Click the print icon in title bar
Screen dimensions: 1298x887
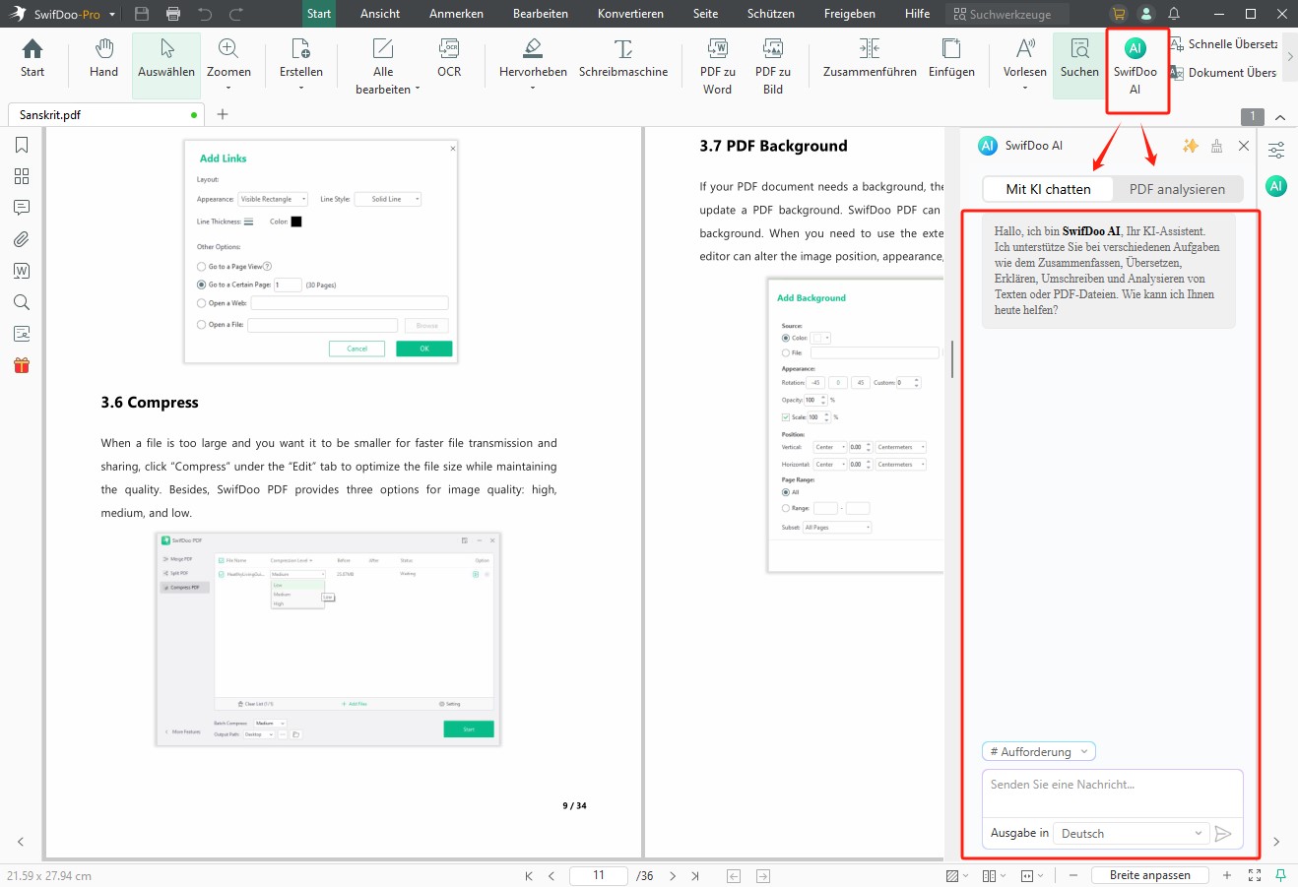[173, 14]
